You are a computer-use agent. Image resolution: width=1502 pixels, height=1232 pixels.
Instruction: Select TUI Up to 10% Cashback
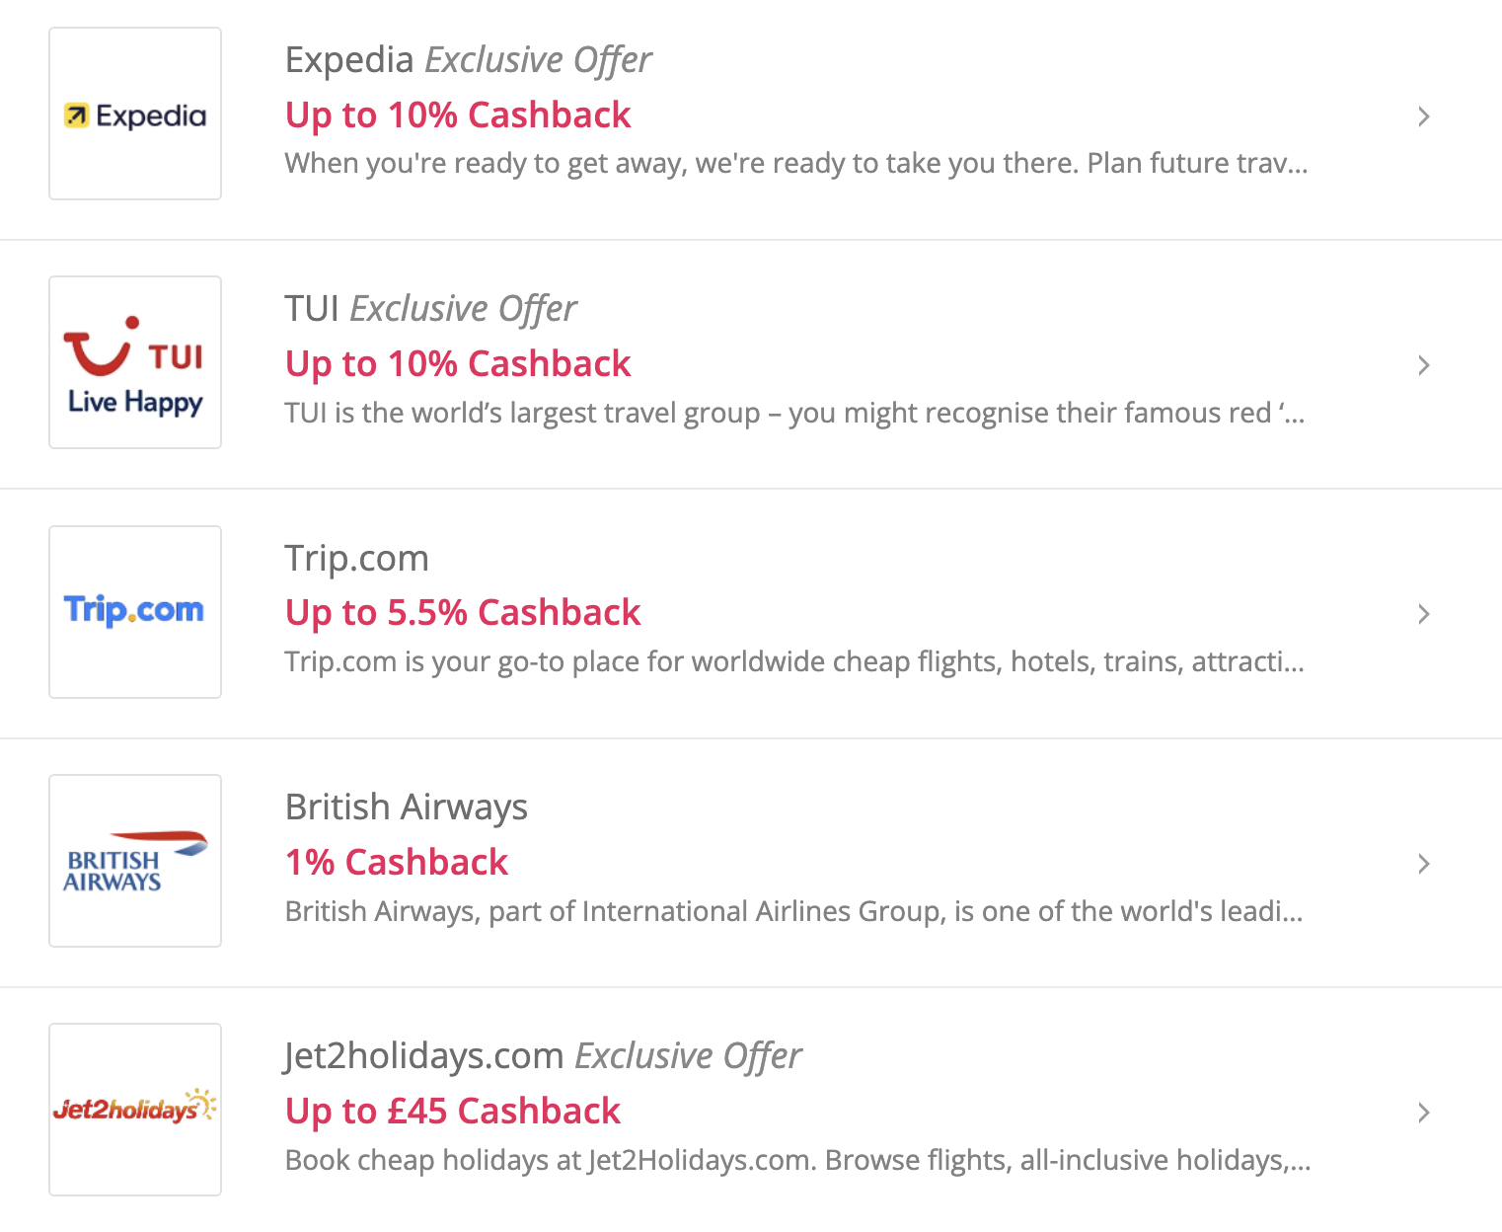coord(458,364)
